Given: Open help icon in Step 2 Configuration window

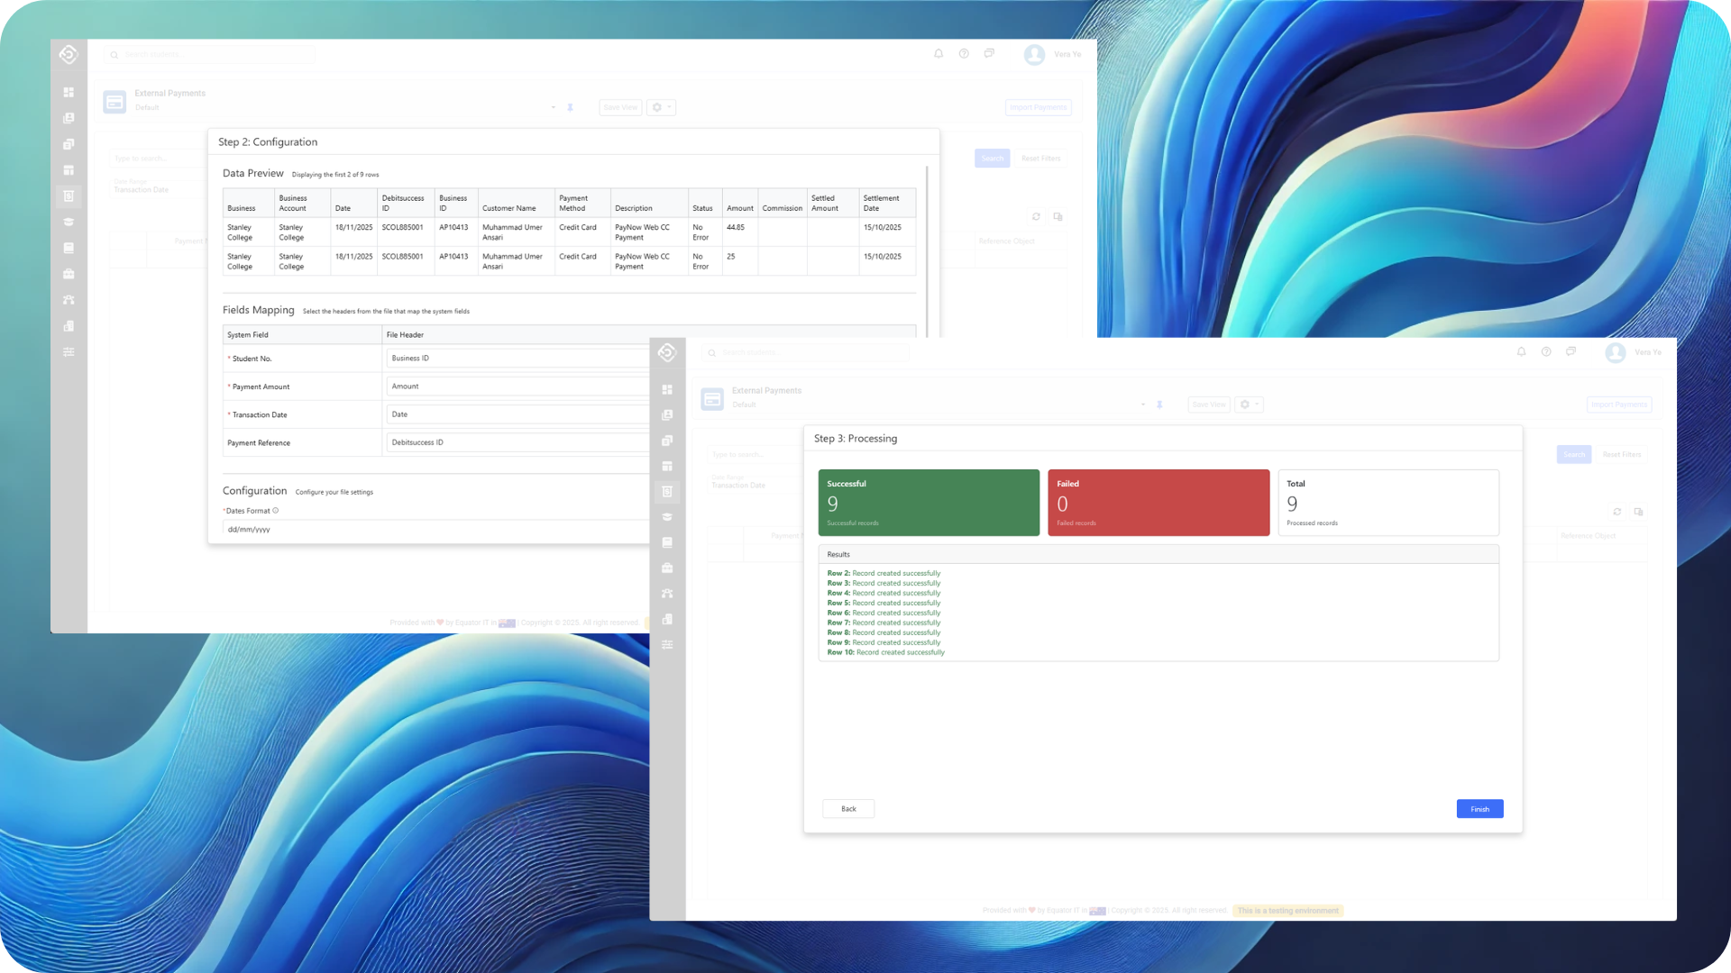Looking at the screenshot, I should point(964,54).
